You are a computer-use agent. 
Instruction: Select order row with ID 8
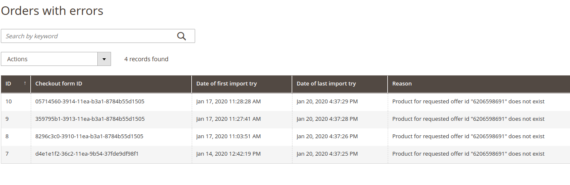click(x=7, y=137)
